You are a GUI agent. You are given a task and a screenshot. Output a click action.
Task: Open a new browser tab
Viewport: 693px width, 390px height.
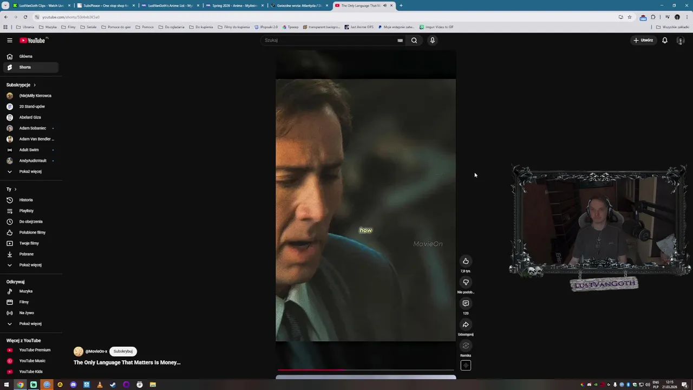point(401,5)
